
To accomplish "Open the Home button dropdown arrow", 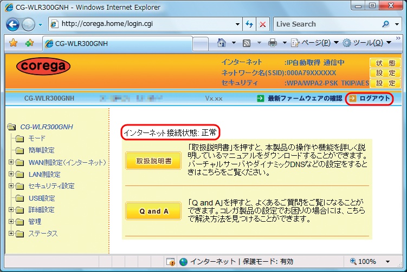I will [x=234, y=43].
